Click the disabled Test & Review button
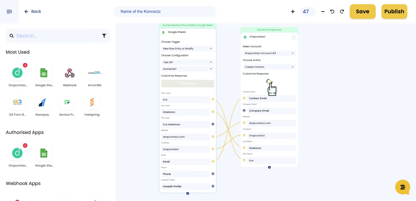The width and height of the screenshot is (416, 201). (x=188, y=83)
